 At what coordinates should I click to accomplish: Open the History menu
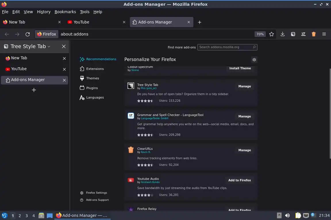pos(44,12)
